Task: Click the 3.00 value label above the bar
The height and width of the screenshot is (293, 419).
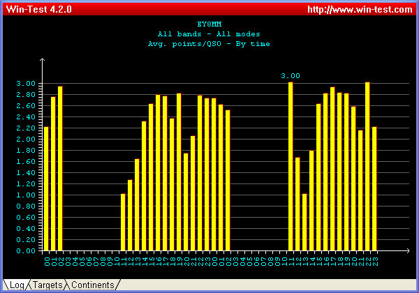Action: (291, 76)
